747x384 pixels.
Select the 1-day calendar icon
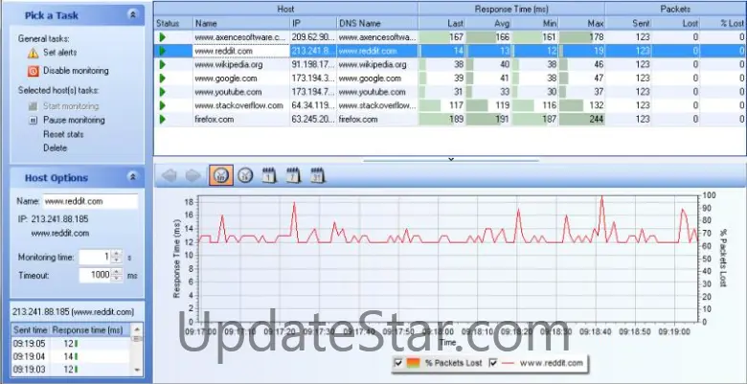tap(270, 175)
